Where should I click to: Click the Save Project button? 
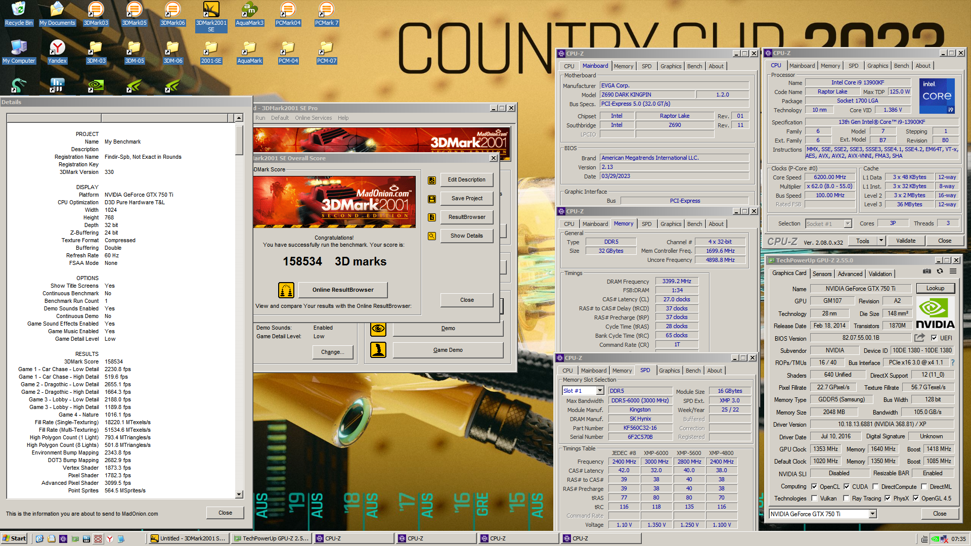click(x=467, y=199)
